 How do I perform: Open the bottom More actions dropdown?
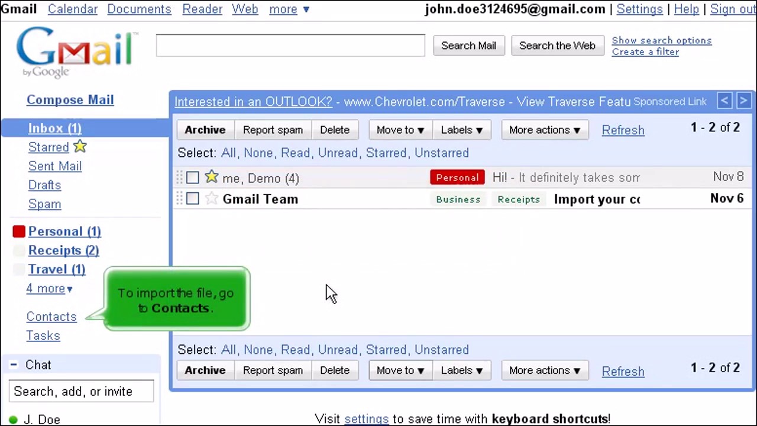click(545, 370)
